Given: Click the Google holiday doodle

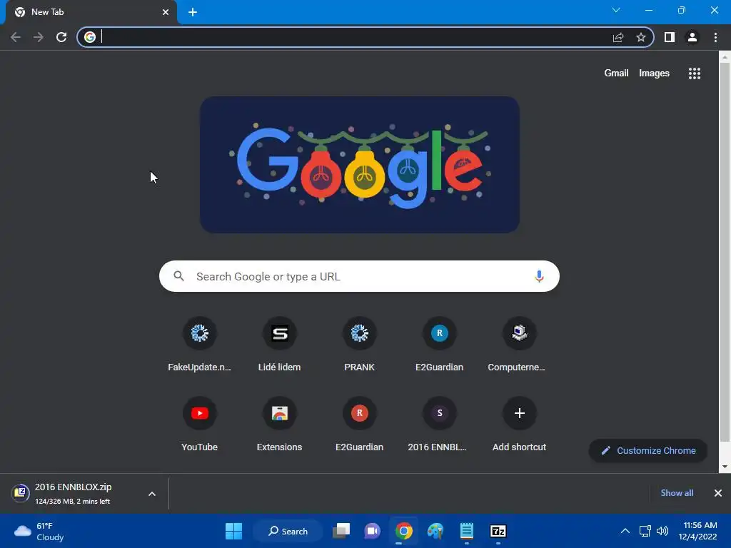Looking at the screenshot, I should 360,165.
